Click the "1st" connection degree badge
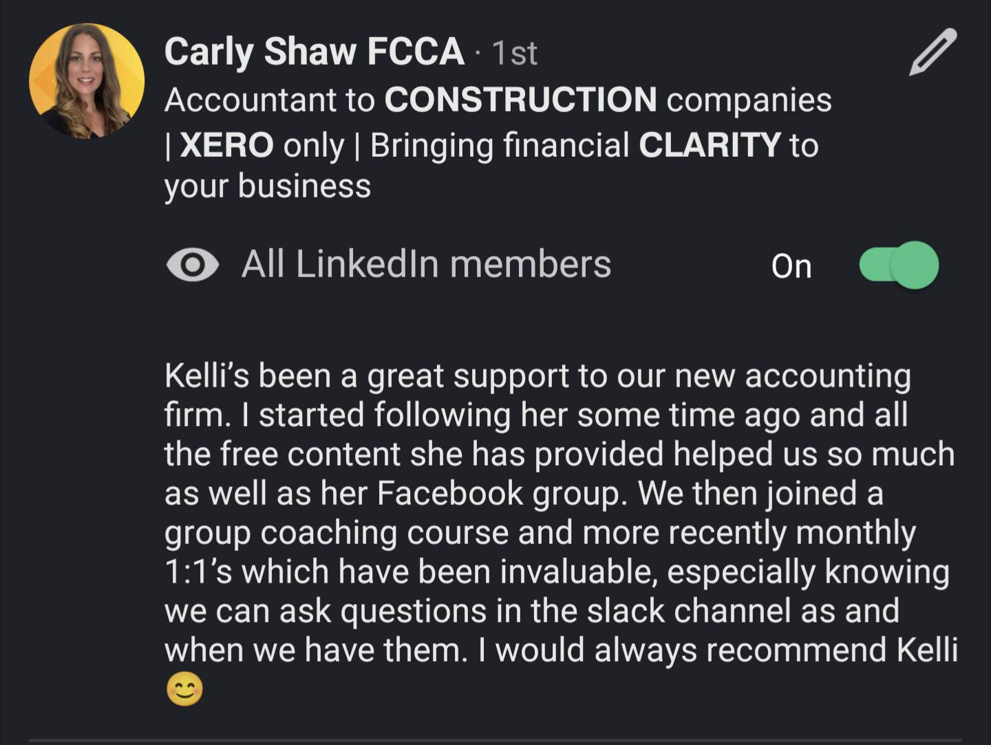 (514, 53)
